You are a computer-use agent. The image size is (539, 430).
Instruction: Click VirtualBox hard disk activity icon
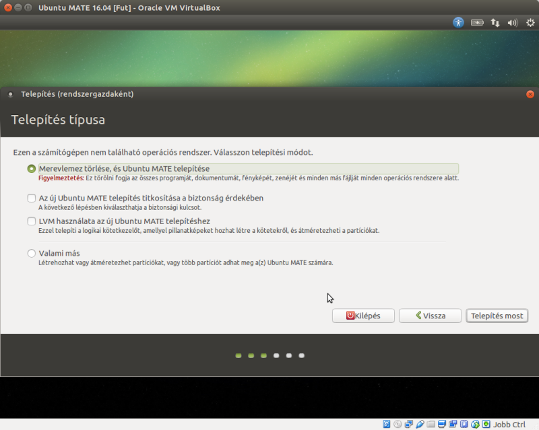386,424
